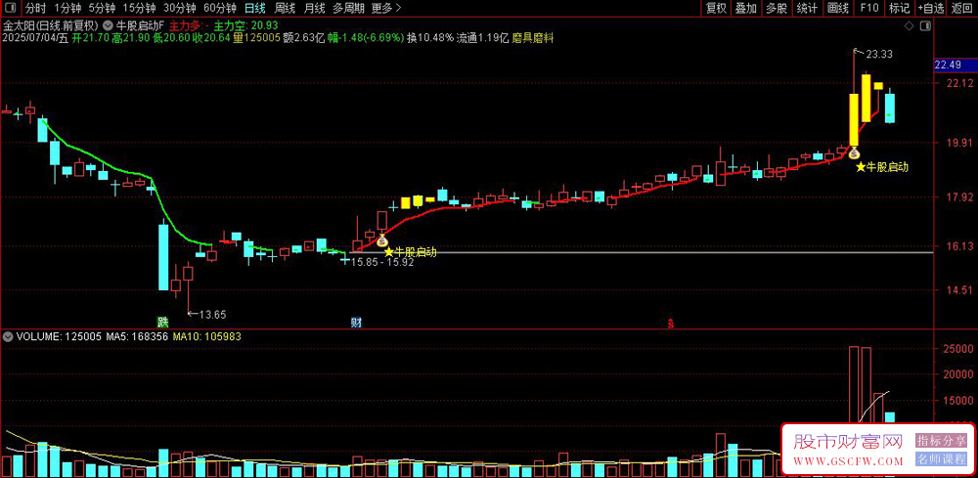The image size is (978, 478).
Task: Toggle the 叠加 overlay option
Action: tap(746, 8)
